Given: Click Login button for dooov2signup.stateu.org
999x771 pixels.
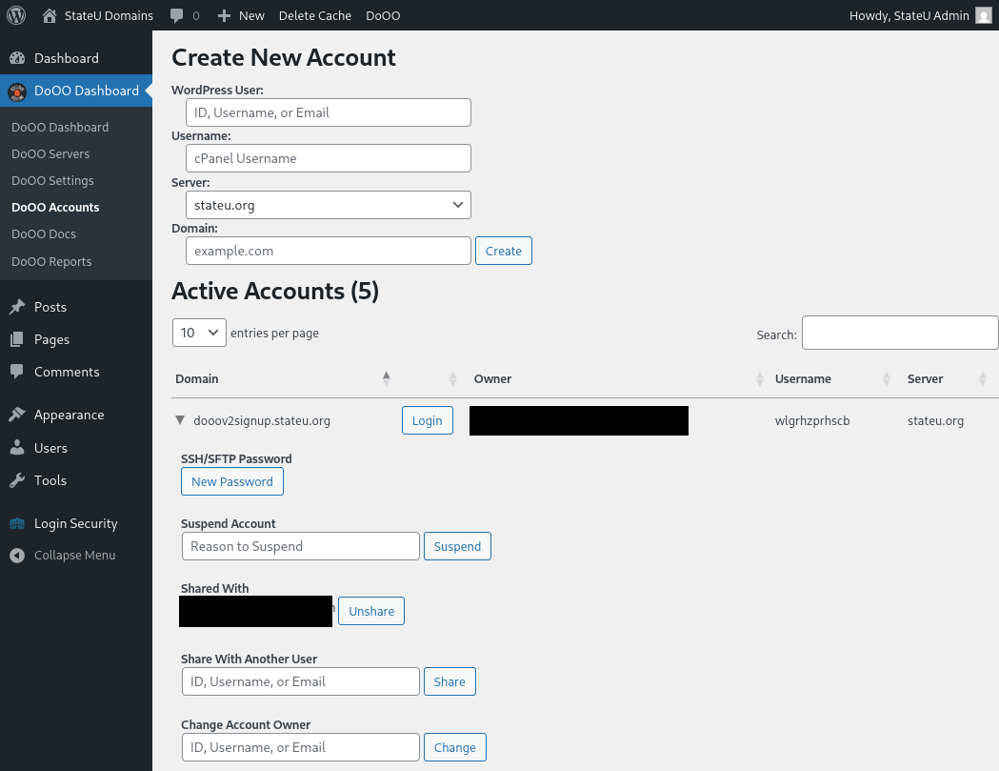Looking at the screenshot, I should 427,420.
